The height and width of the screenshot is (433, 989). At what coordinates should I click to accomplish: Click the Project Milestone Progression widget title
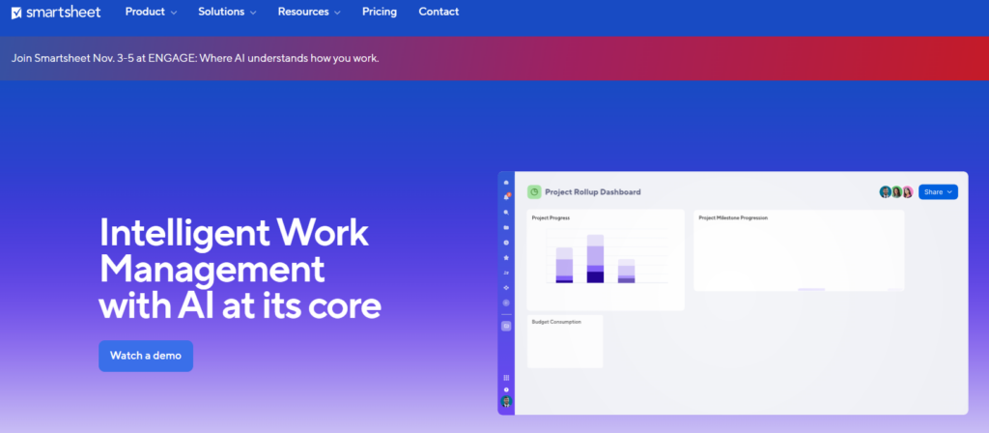pyautogui.click(x=733, y=217)
